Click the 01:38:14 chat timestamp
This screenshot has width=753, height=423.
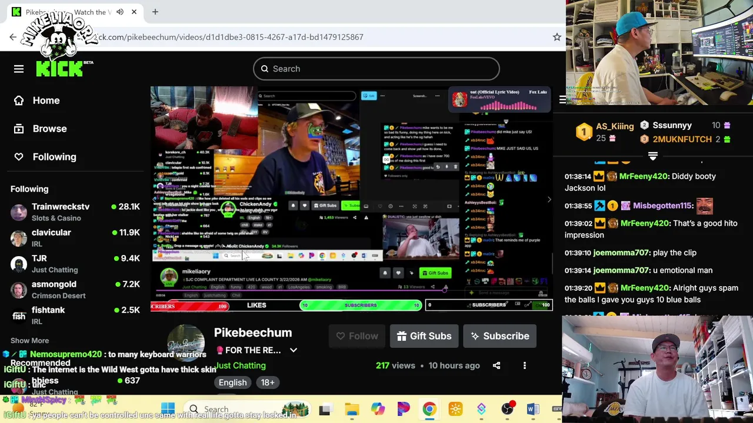click(x=578, y=176)
